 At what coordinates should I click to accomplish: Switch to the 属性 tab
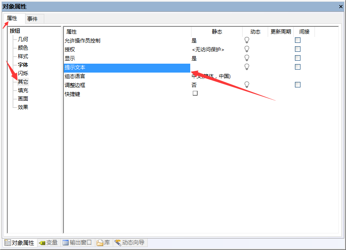click(x=12, y=18)
